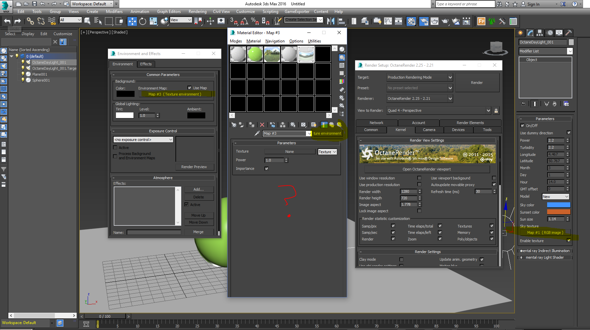Click the Render Preview button
Image resolution: width=590 pixels, height=330 pixels.
(194, 167)
